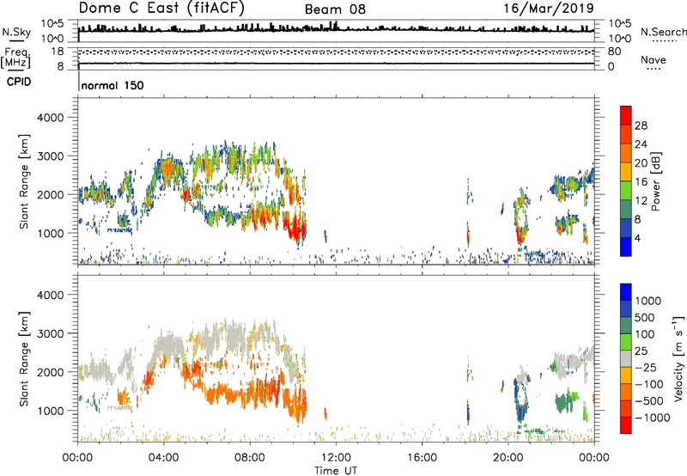
Task: Click the '12:00' time axis tick
Action: pyautogui.click(x=336, y=458)
